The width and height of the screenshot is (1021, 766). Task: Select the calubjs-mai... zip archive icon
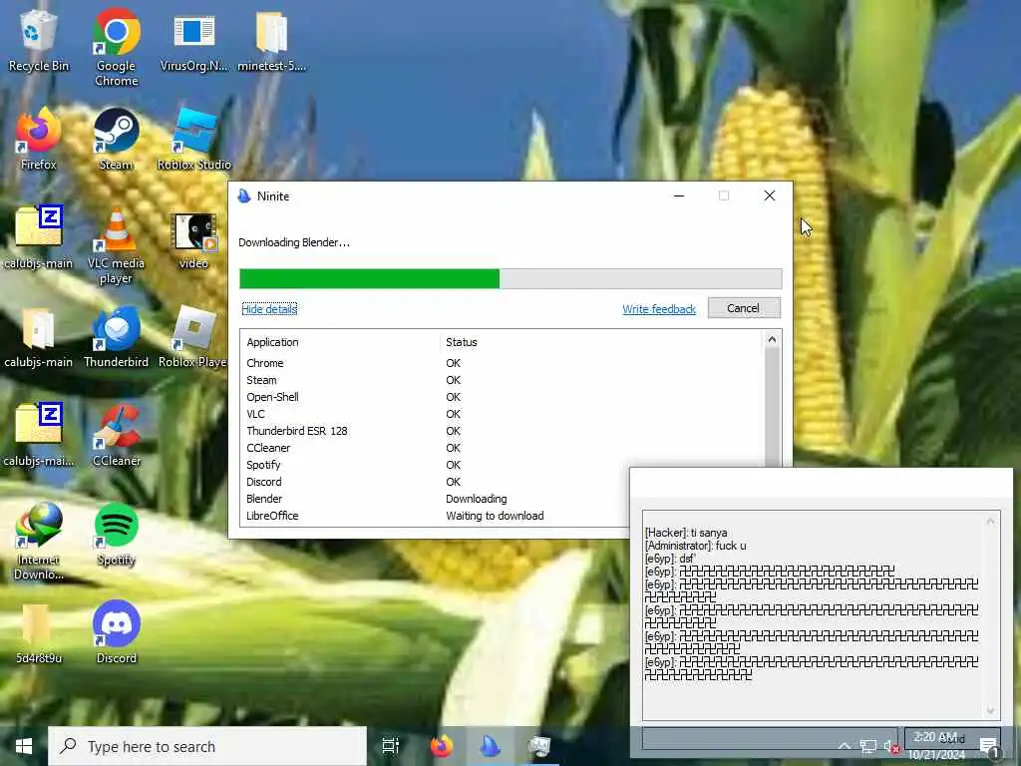coord(39,435)
